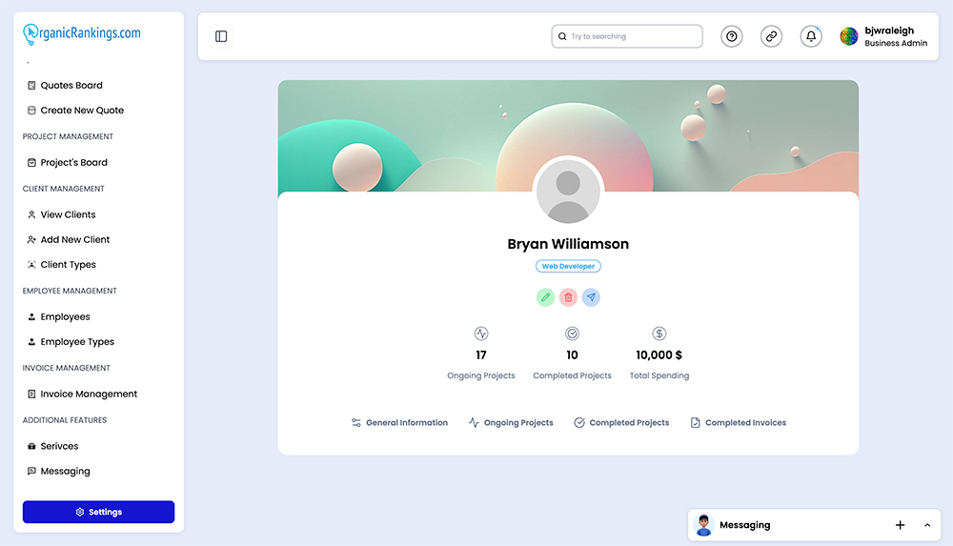The width and height of the screenshot is (953, 546).
Task: Click the Total Spending dollar icon
Action: click(x=659, y=334)
